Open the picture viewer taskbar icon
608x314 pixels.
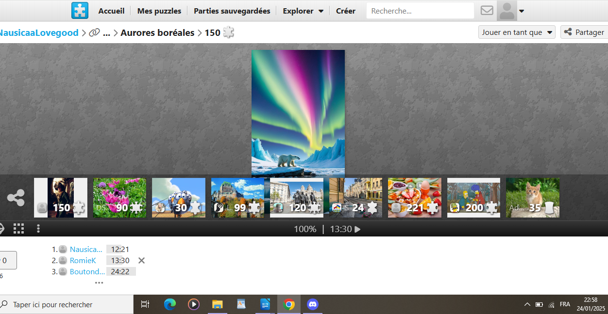tap(241, 304)
